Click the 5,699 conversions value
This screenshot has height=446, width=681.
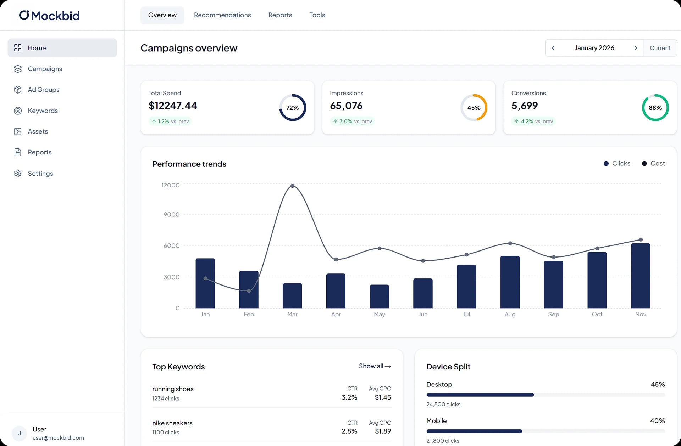525,106
